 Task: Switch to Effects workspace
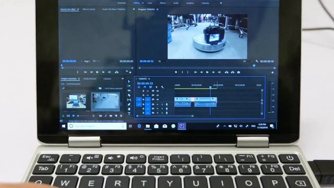[163, 3]
